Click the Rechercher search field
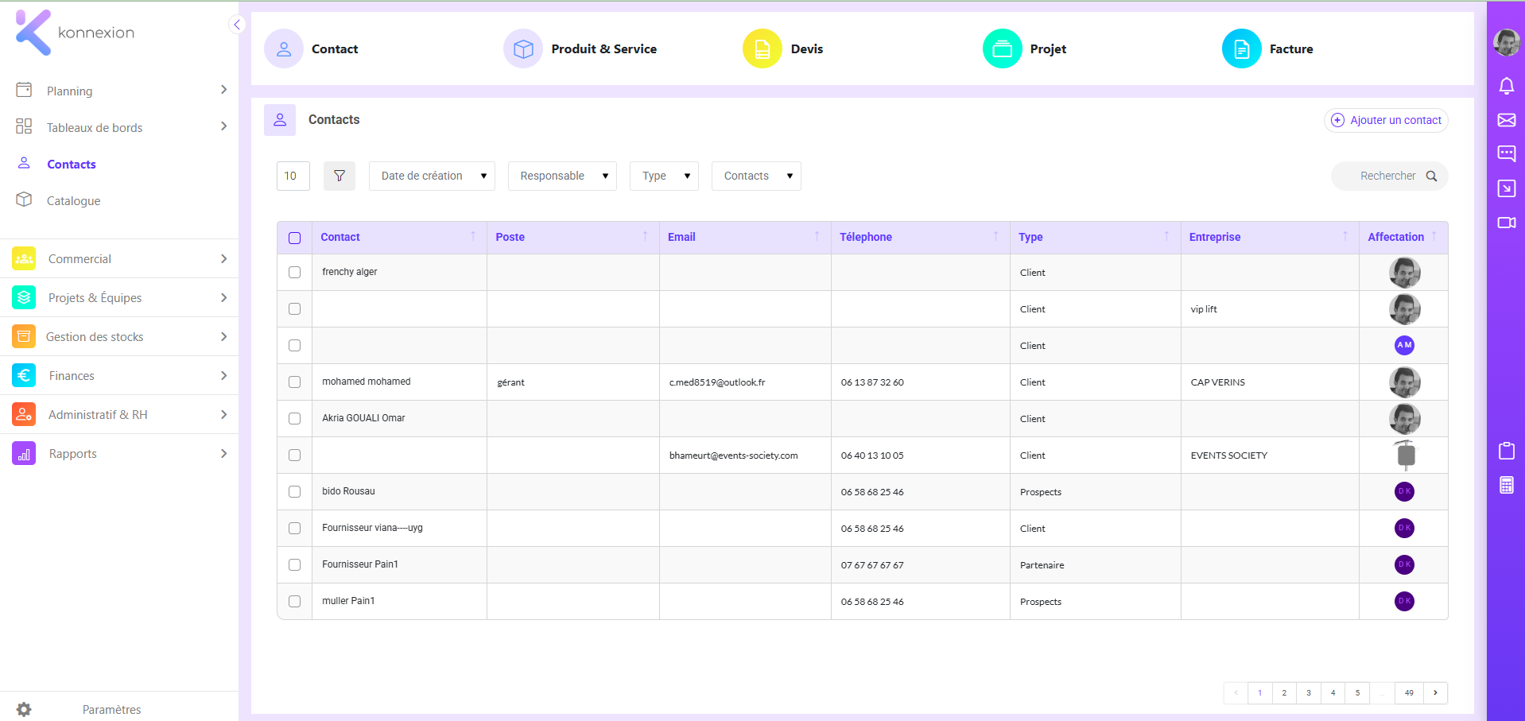 point(1389,176)
